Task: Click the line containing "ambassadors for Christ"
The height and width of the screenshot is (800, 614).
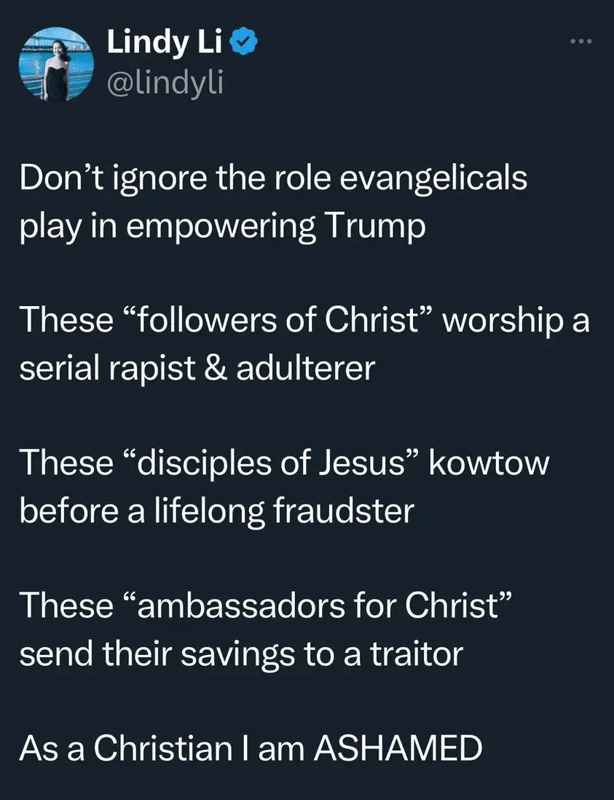Action: [x=268, y=605]
